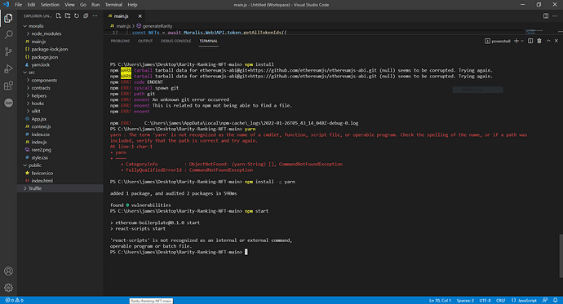Open the JSON extension icon in activity bar

[8, 103]
